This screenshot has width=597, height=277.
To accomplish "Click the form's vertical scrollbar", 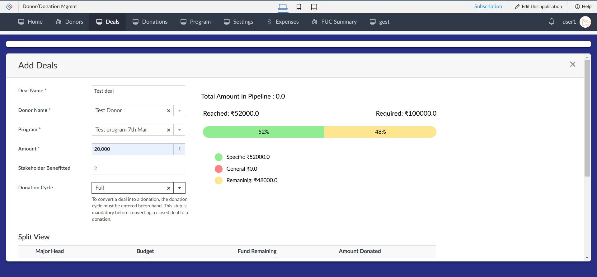I will 587,118.
